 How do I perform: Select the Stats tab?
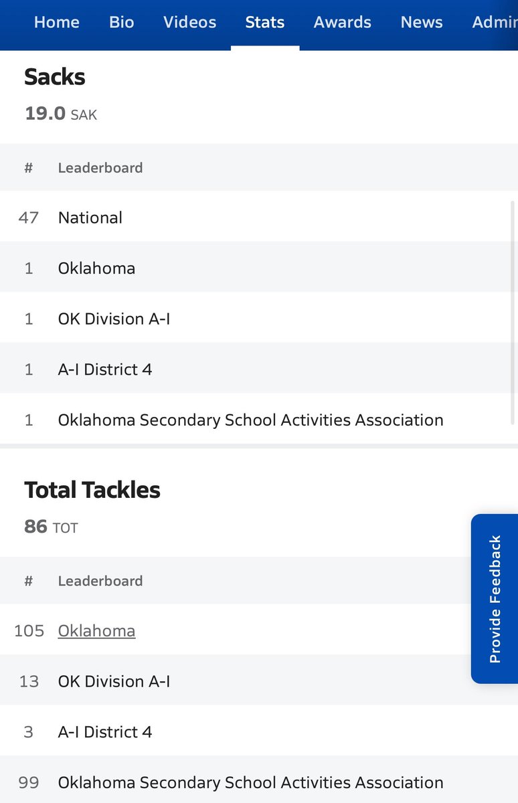coord(265,22)
